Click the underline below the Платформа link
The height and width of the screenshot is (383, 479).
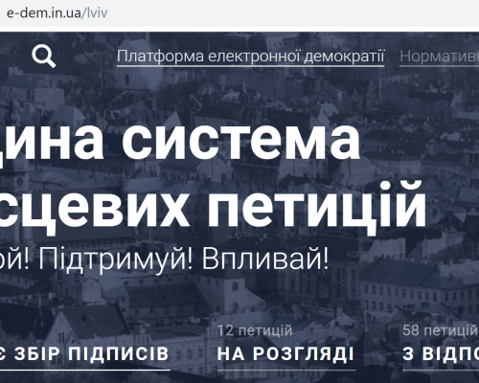[251, 66]
